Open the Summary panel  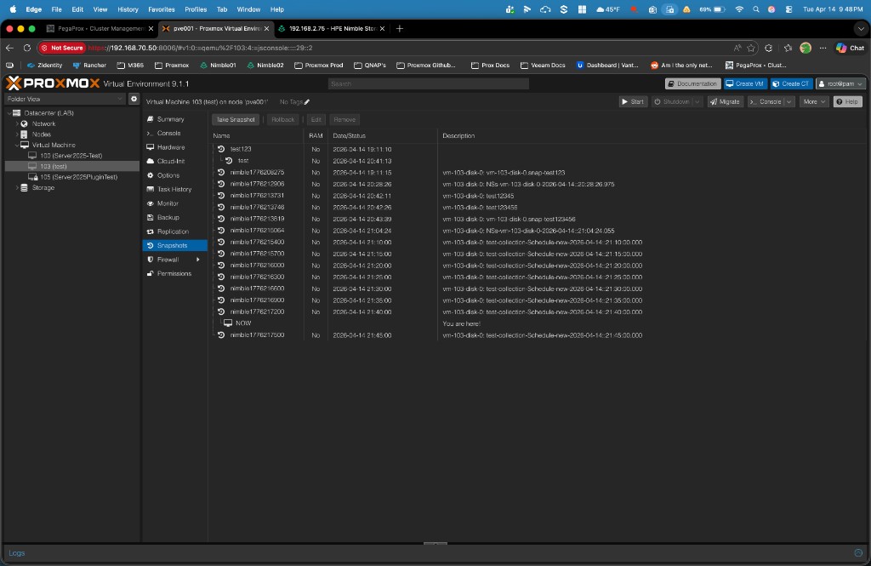point(172,118)
